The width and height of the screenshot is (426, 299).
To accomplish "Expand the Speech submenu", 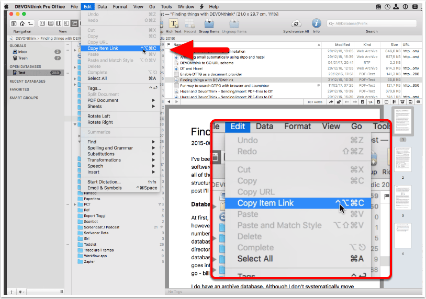I will [x=120, y=166].
